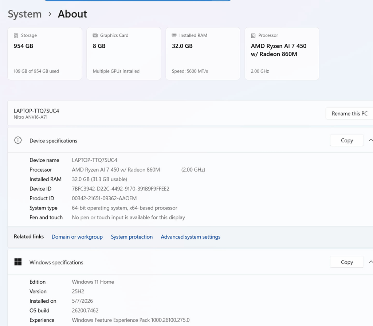Click the 'Installed RAM' label in specifications list
Viewport: 373px width, 326px height.
[x=46, y=179]
